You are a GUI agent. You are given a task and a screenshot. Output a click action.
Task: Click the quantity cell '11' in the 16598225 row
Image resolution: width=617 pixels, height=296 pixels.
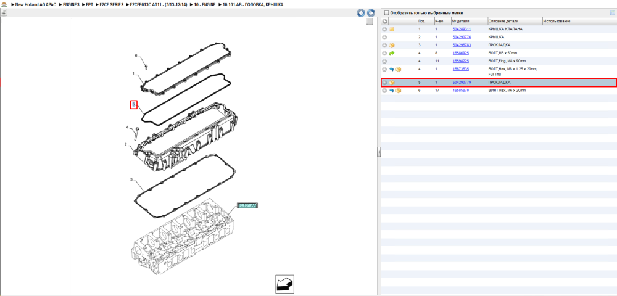point(436,61)
